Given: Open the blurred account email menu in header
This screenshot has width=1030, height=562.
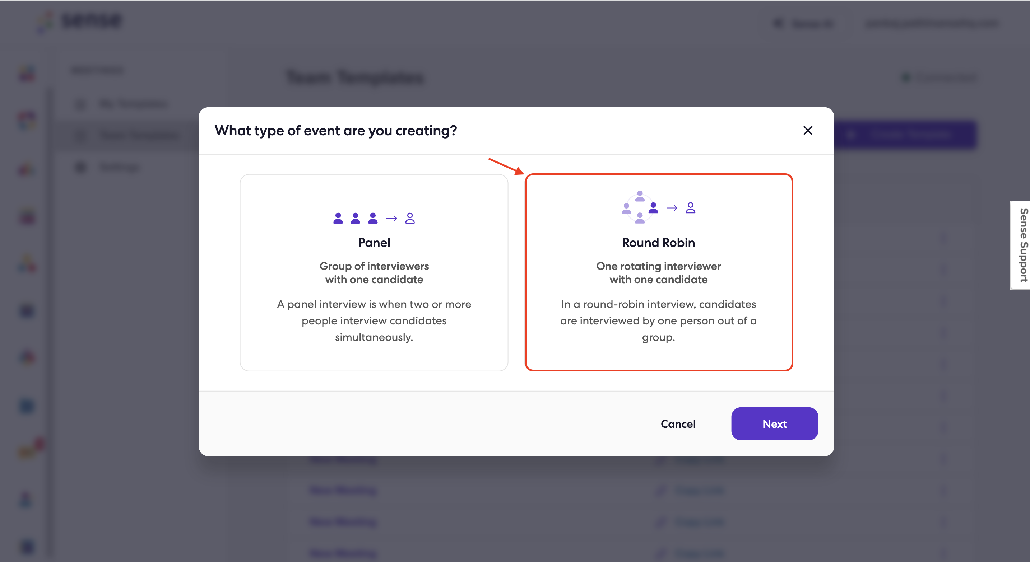Looking at the screenshot, I should pyautogui.click(x=932, y=24).
